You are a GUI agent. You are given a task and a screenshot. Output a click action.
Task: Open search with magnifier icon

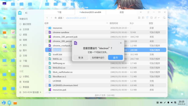(164, 18)
